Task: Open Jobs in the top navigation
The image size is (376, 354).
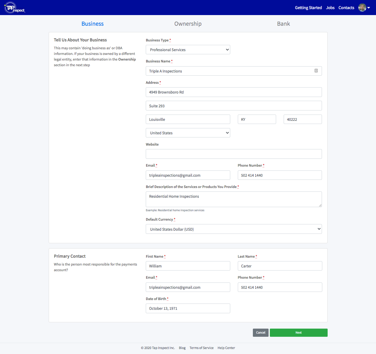Action: pyautogui.click(x=330, y=8)
